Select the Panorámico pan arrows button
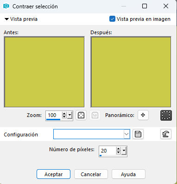Viewport: 177px width, 184px height. [x=143, y=115]
